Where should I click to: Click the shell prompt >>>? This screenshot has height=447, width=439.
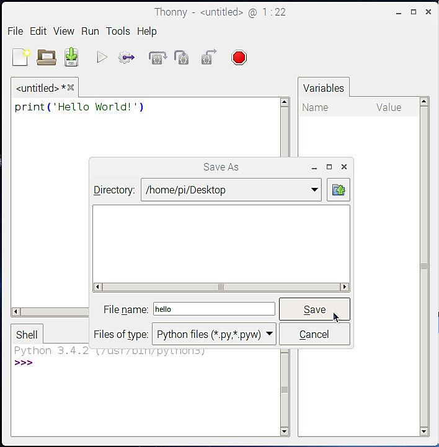tap(24, 363)
